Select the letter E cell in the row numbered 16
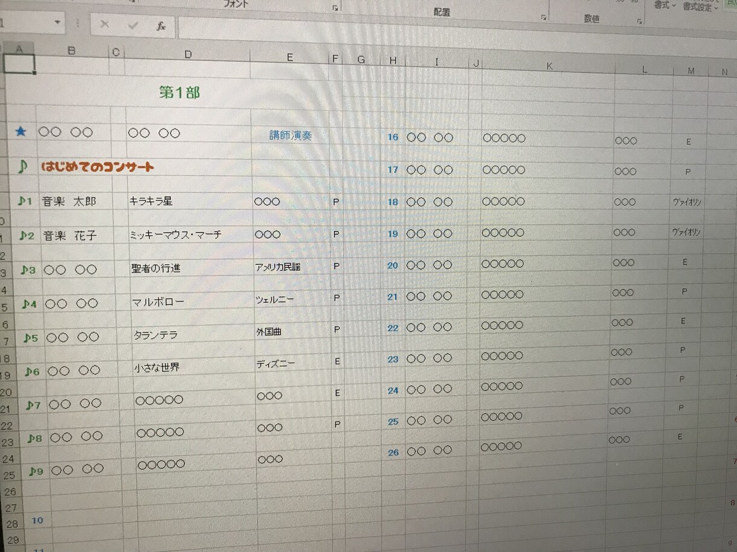Image resolution: width=737 pixels, height=552 pixels. point(689,142)
